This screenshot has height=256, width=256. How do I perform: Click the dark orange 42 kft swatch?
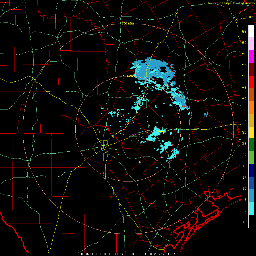click(x=251, y=94)
